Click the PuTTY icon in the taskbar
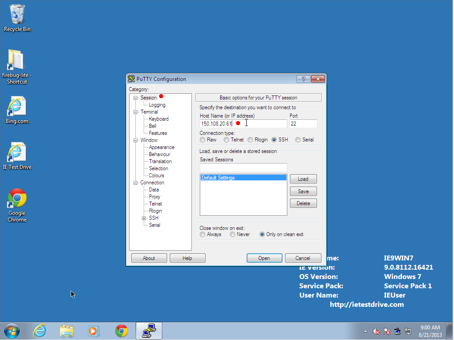This screenshot has width=454, height=340. [x=149, y=331]
